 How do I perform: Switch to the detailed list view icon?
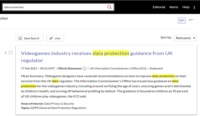(x=182, y=20)
